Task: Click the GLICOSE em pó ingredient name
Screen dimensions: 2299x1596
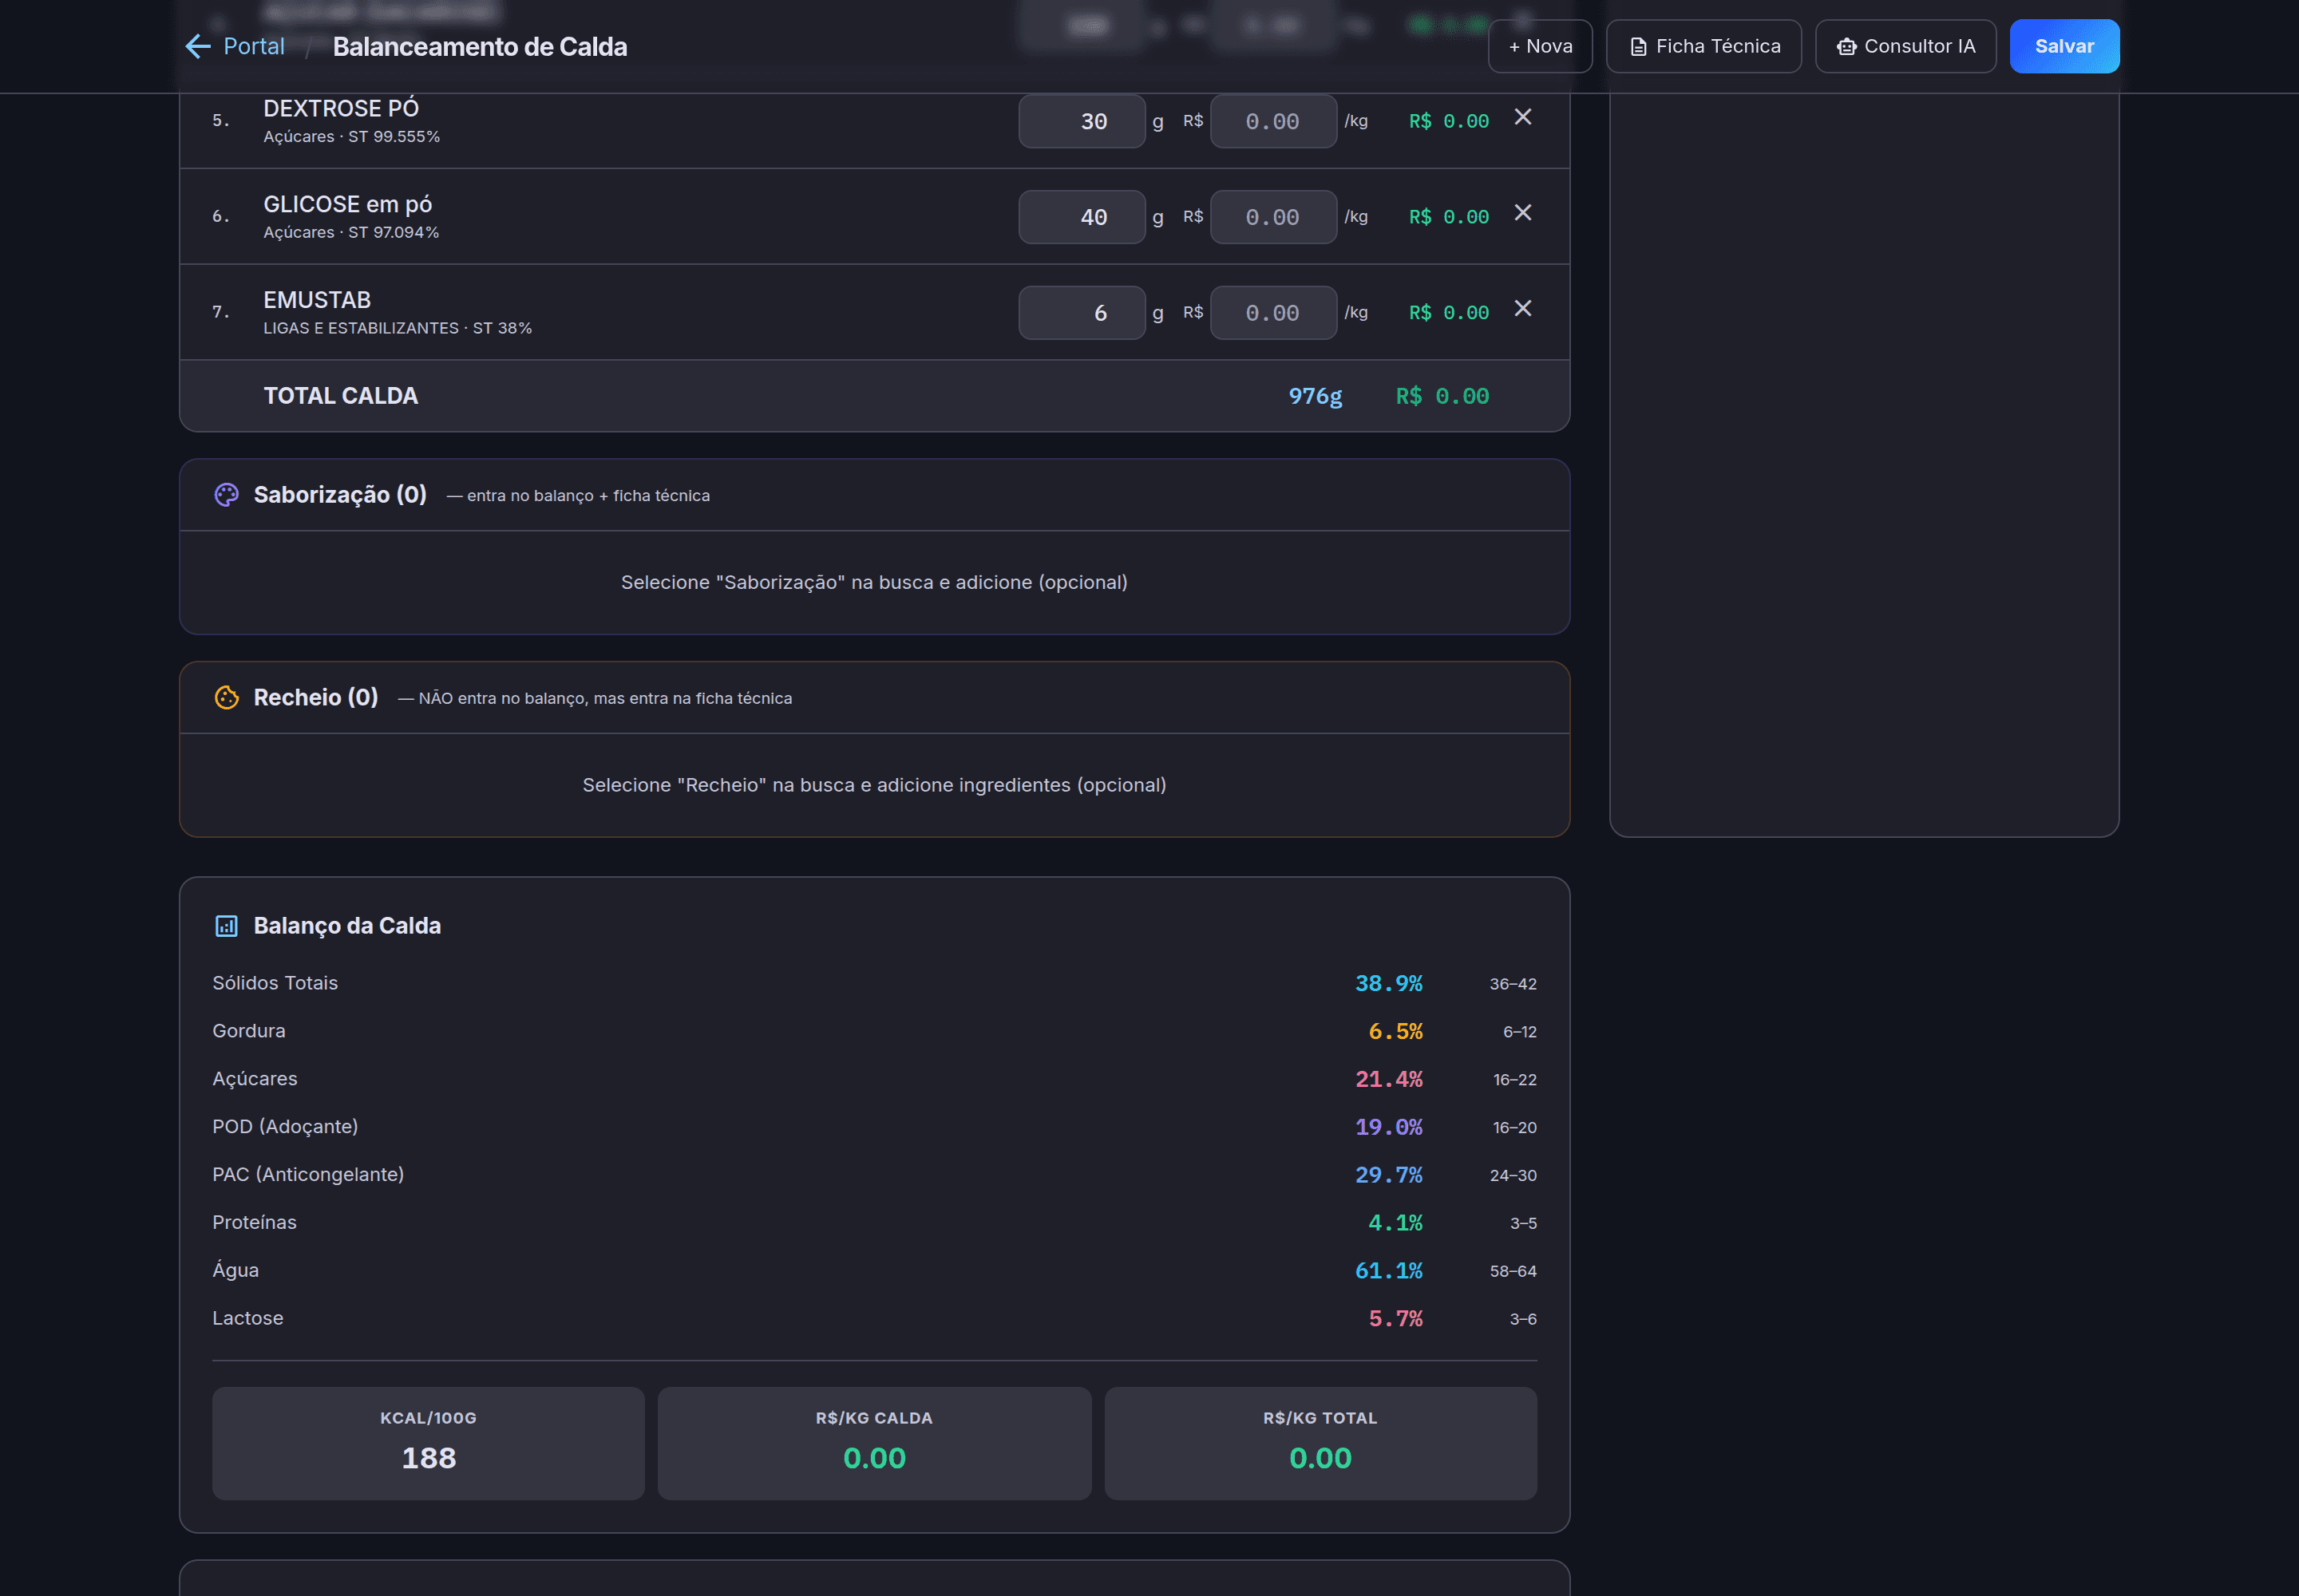Action: pyautogui.click(x=347, y=205)
